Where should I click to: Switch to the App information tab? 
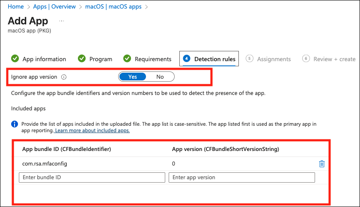click(x=44, y=59)
